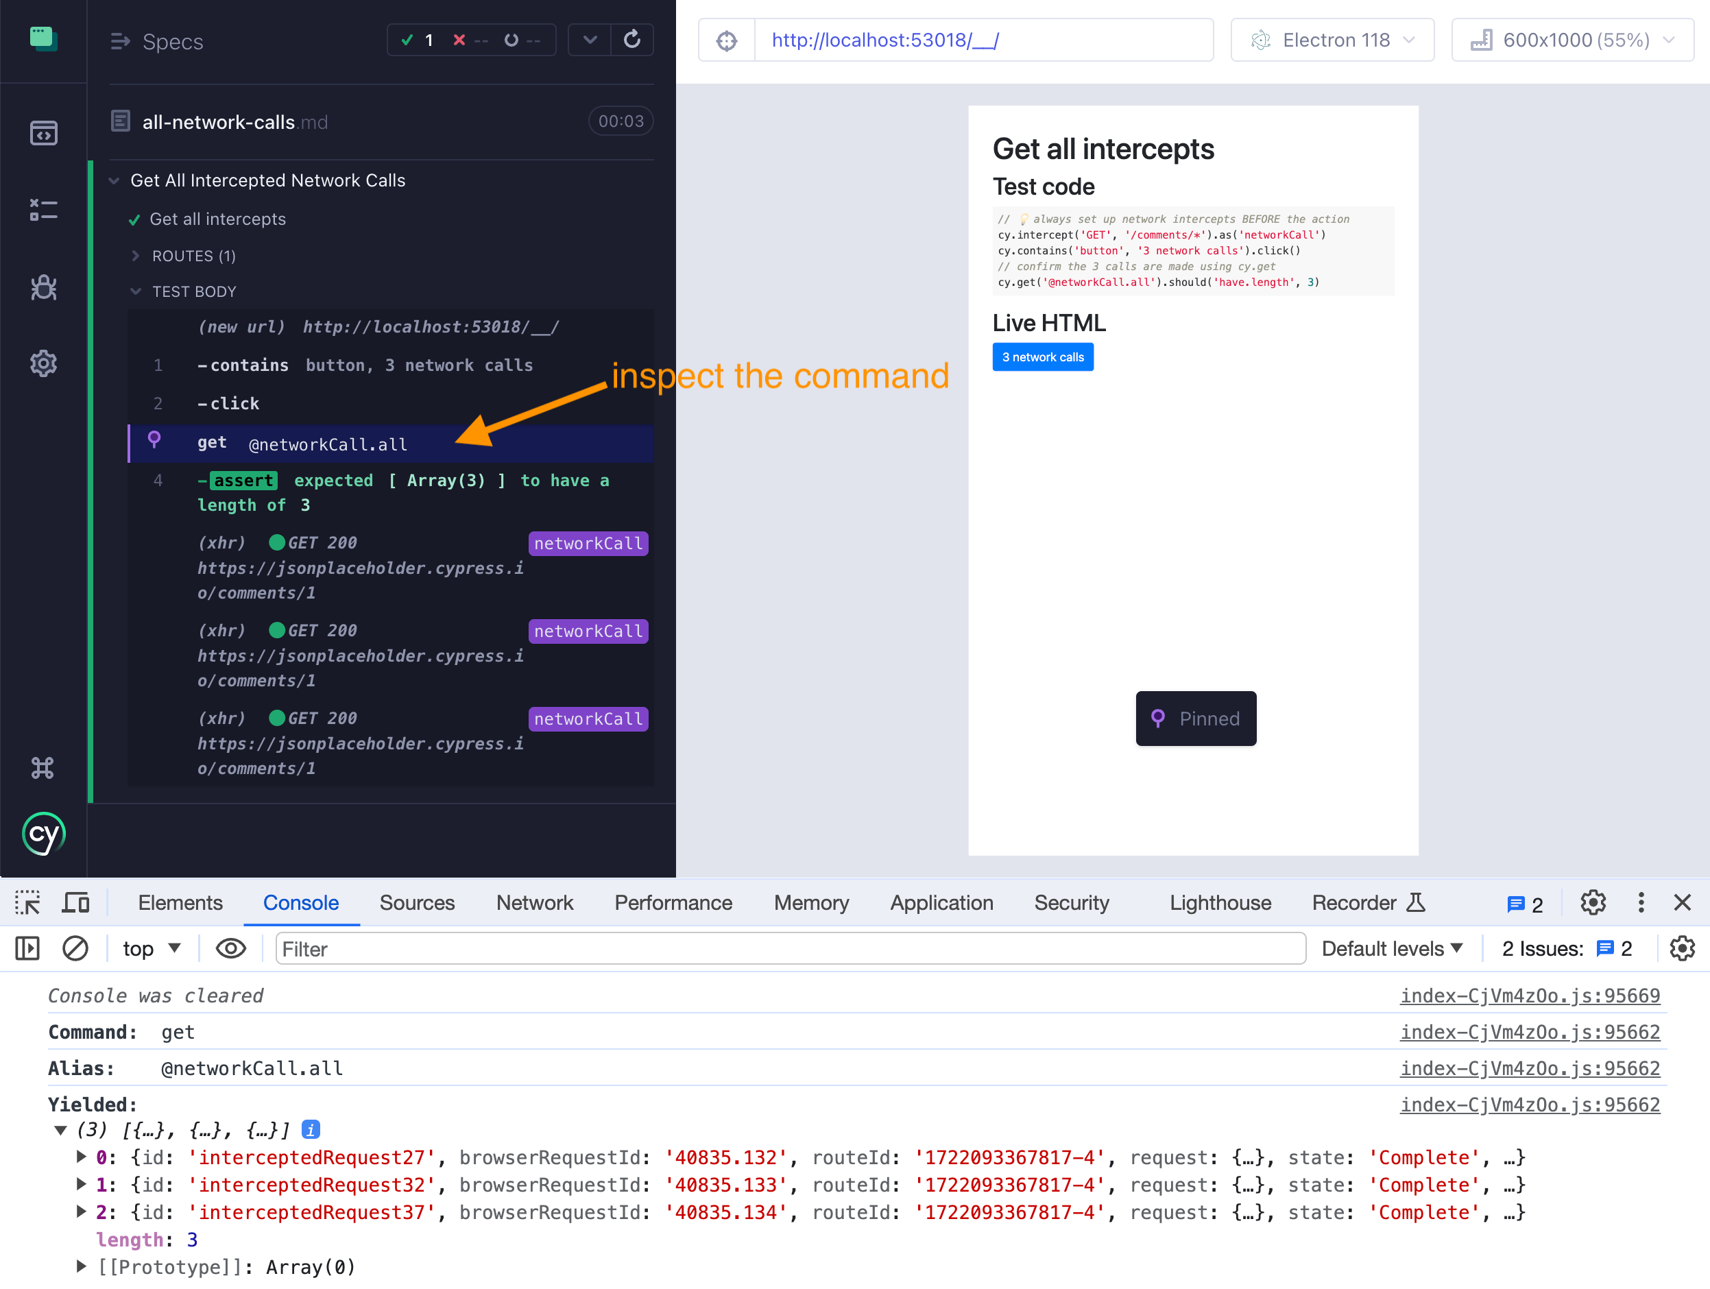
Task: Click the selector playground crosshair icon
Action: click(727, 40)
